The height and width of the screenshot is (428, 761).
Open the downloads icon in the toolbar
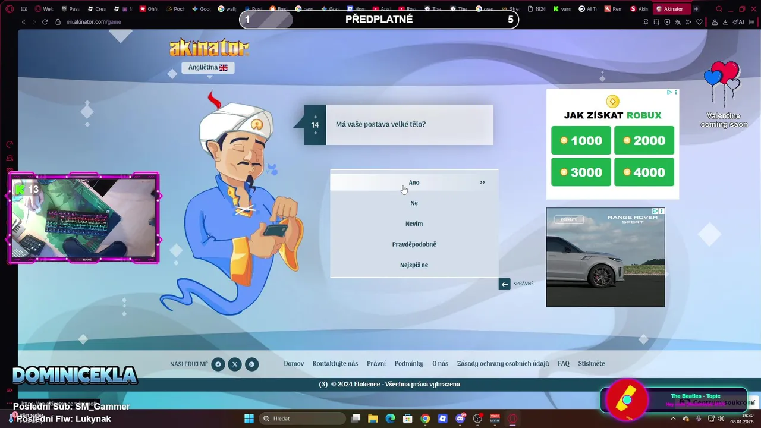[725, 22]
